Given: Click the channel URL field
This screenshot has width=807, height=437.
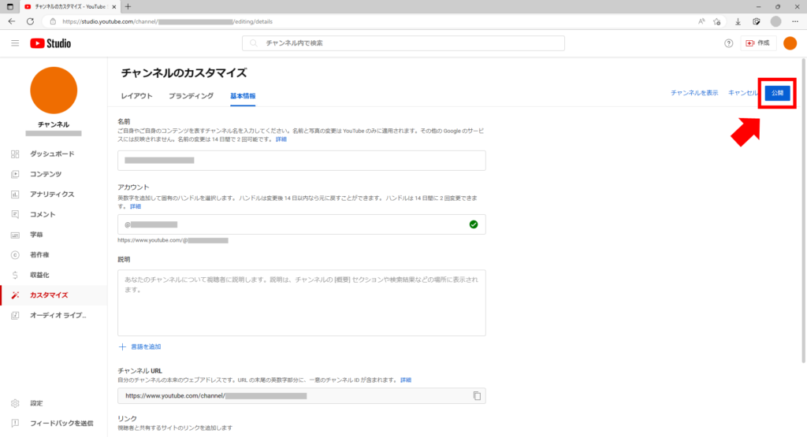Looking at the screenshot, I should click(302, 396).
